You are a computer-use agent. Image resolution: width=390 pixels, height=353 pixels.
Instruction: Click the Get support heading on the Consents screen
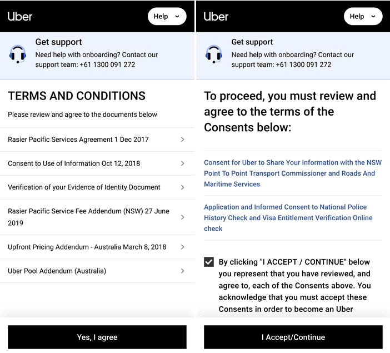click(252, 42)
